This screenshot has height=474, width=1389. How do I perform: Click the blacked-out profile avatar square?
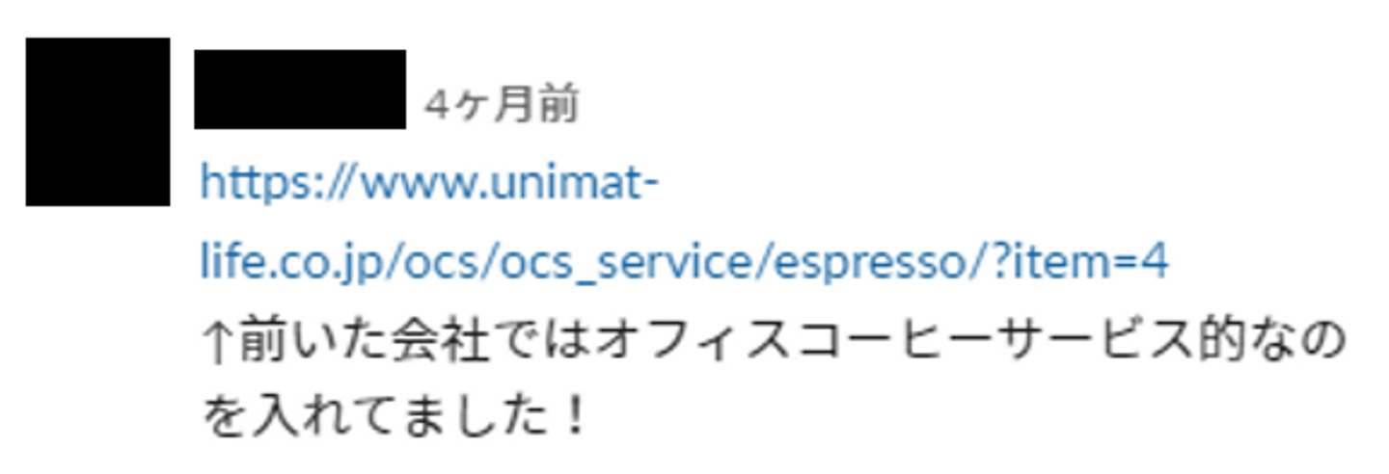97,121
